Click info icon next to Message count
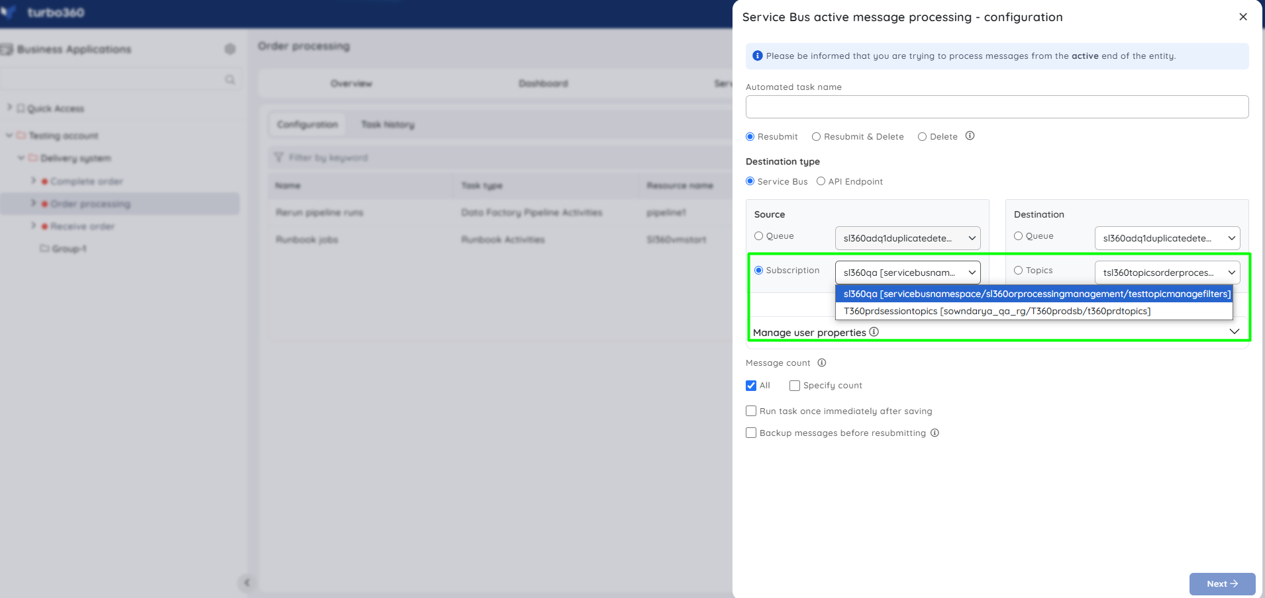1265x598 pixels. [x=822, y=363]
